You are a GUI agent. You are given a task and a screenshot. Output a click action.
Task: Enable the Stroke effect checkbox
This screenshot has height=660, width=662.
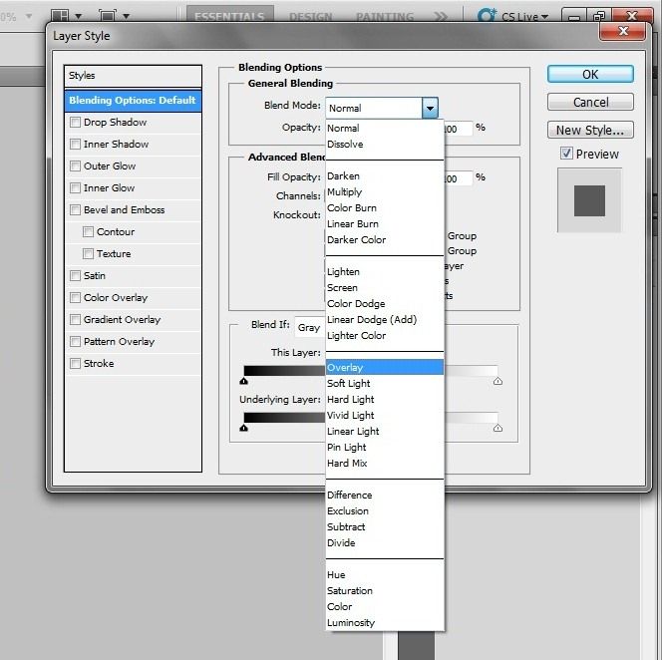[76, 364]
